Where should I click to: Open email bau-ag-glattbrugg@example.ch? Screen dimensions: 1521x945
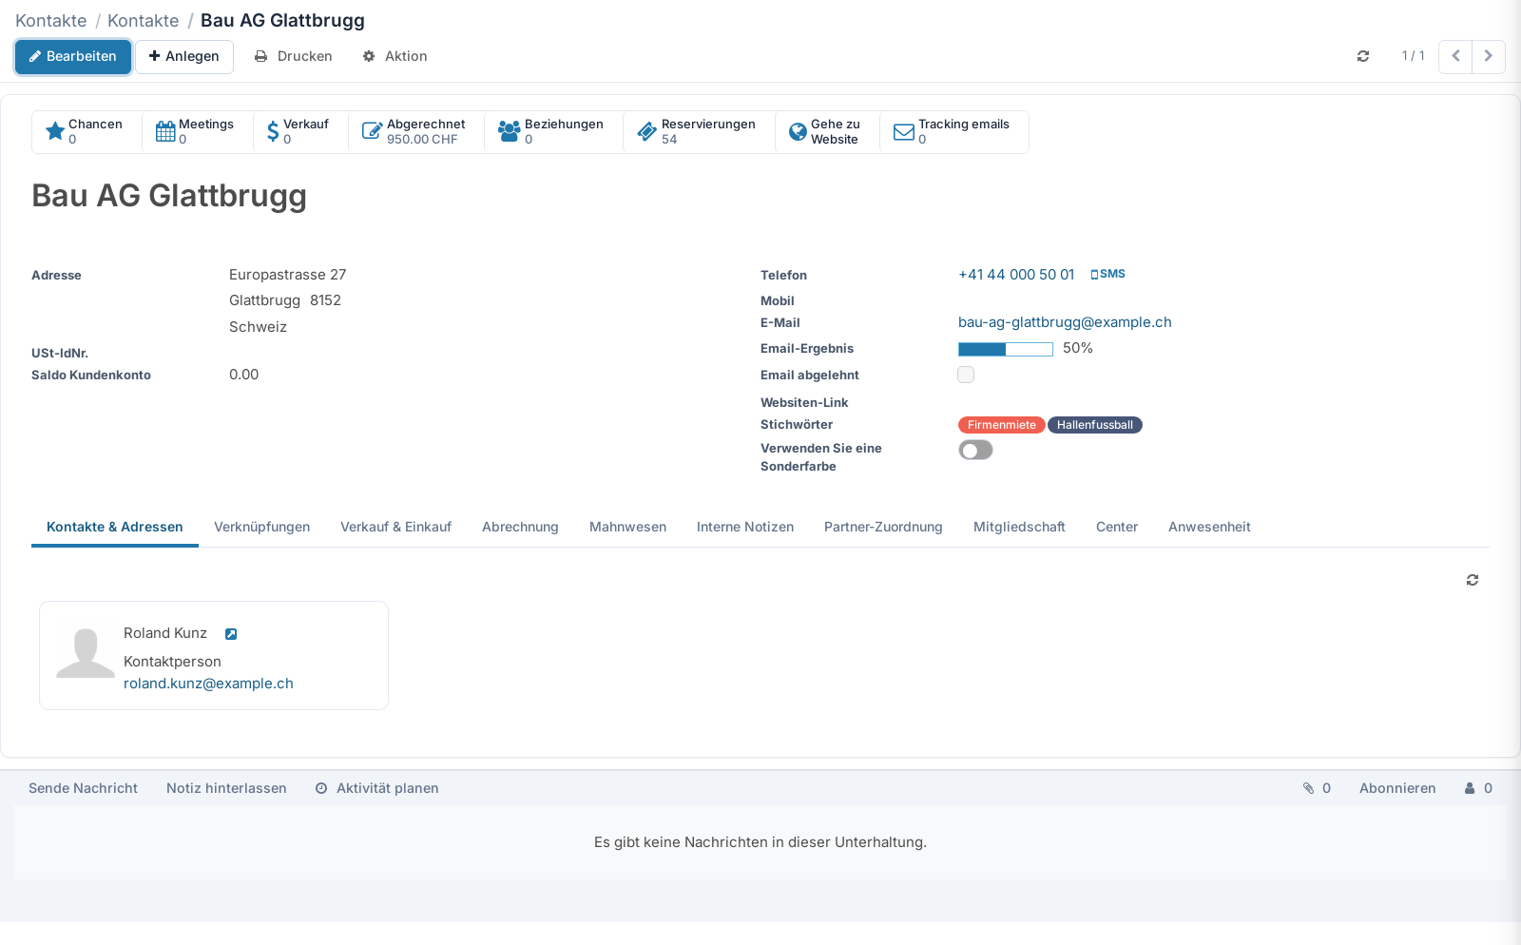pos(1065,322)
